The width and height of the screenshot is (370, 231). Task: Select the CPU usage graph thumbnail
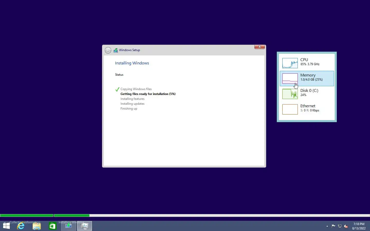click(290, 63)
